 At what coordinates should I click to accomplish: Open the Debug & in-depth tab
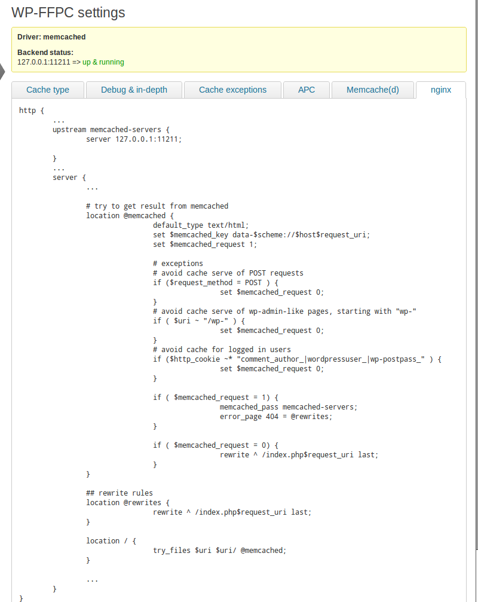134,90
